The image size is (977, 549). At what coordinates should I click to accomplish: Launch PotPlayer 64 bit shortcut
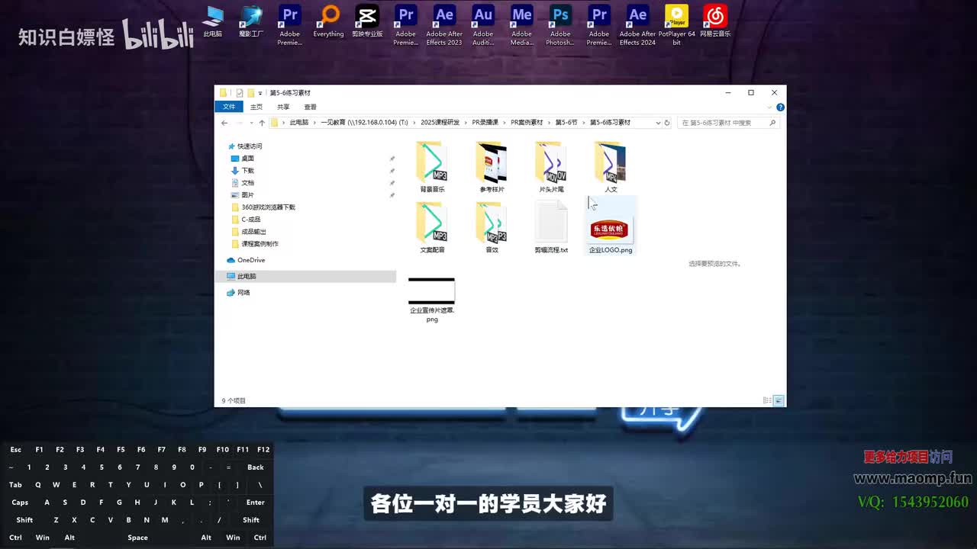click(x=676, y=24)
